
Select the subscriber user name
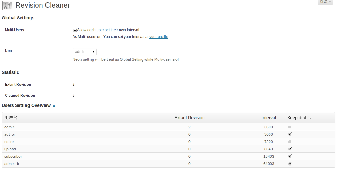pos(13,157)
